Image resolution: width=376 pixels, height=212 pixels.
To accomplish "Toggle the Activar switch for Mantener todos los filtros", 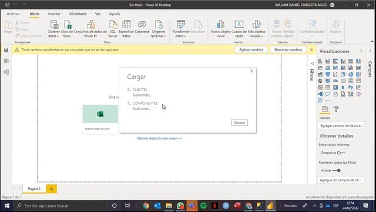I will [x=337, y=170].
